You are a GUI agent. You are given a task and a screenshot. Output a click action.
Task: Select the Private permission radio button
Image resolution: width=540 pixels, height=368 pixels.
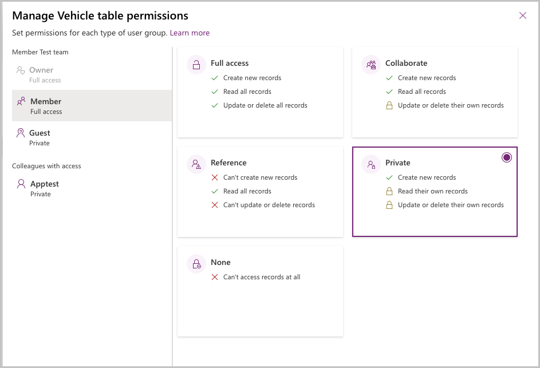pyautogui.click(x=506, y=156)
